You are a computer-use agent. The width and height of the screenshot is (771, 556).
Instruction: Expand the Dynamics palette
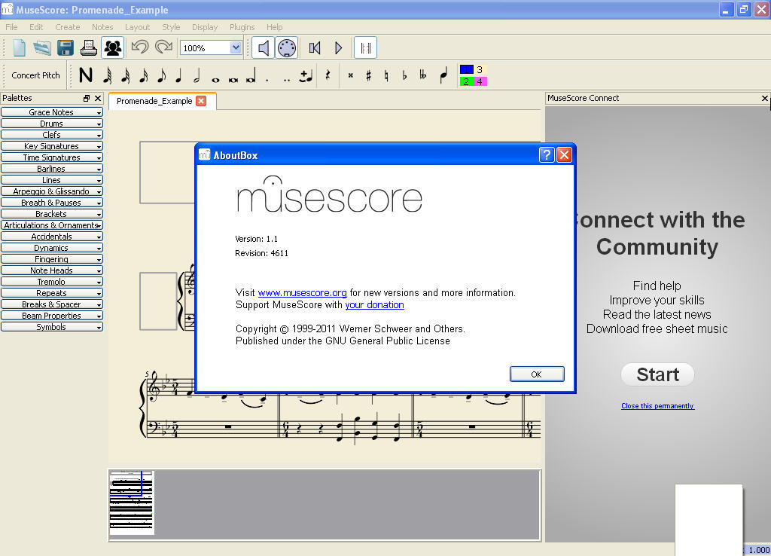click(x=52, y=247)
